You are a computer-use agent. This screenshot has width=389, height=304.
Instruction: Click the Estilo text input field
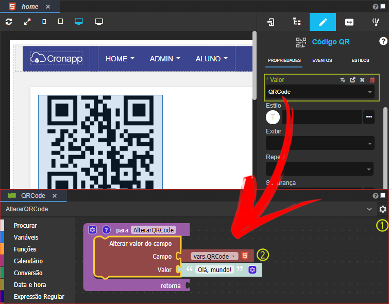[322, 117]
